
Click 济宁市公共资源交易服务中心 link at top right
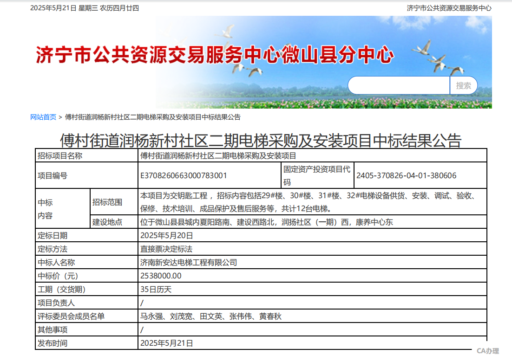[x=449, y=8]
